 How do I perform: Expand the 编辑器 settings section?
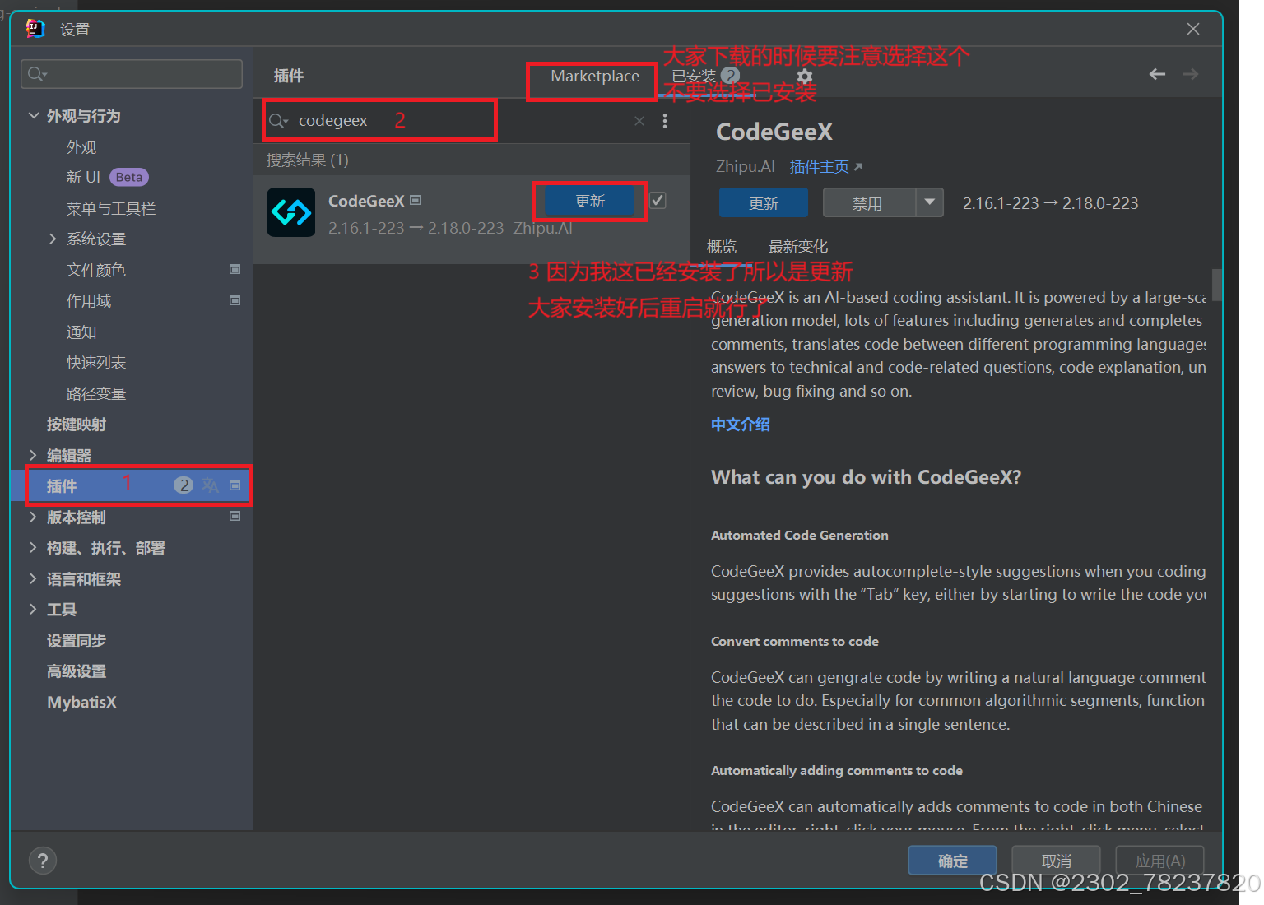coord(32,454)
